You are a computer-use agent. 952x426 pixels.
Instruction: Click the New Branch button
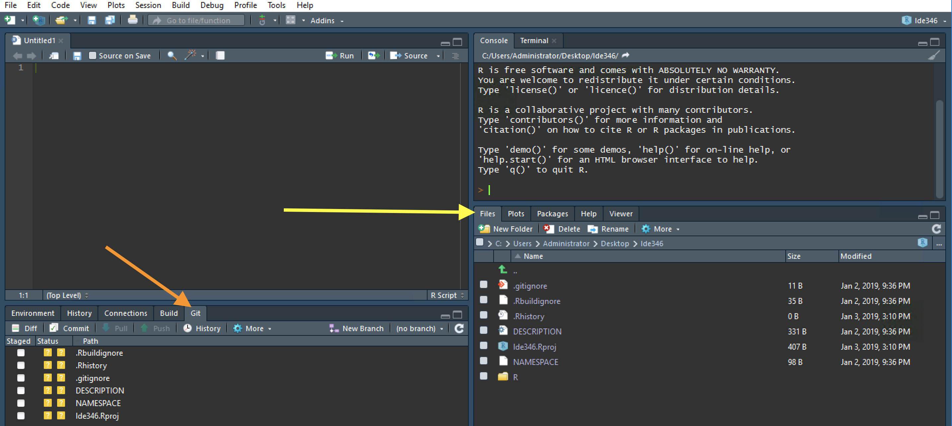coord(356,328)
